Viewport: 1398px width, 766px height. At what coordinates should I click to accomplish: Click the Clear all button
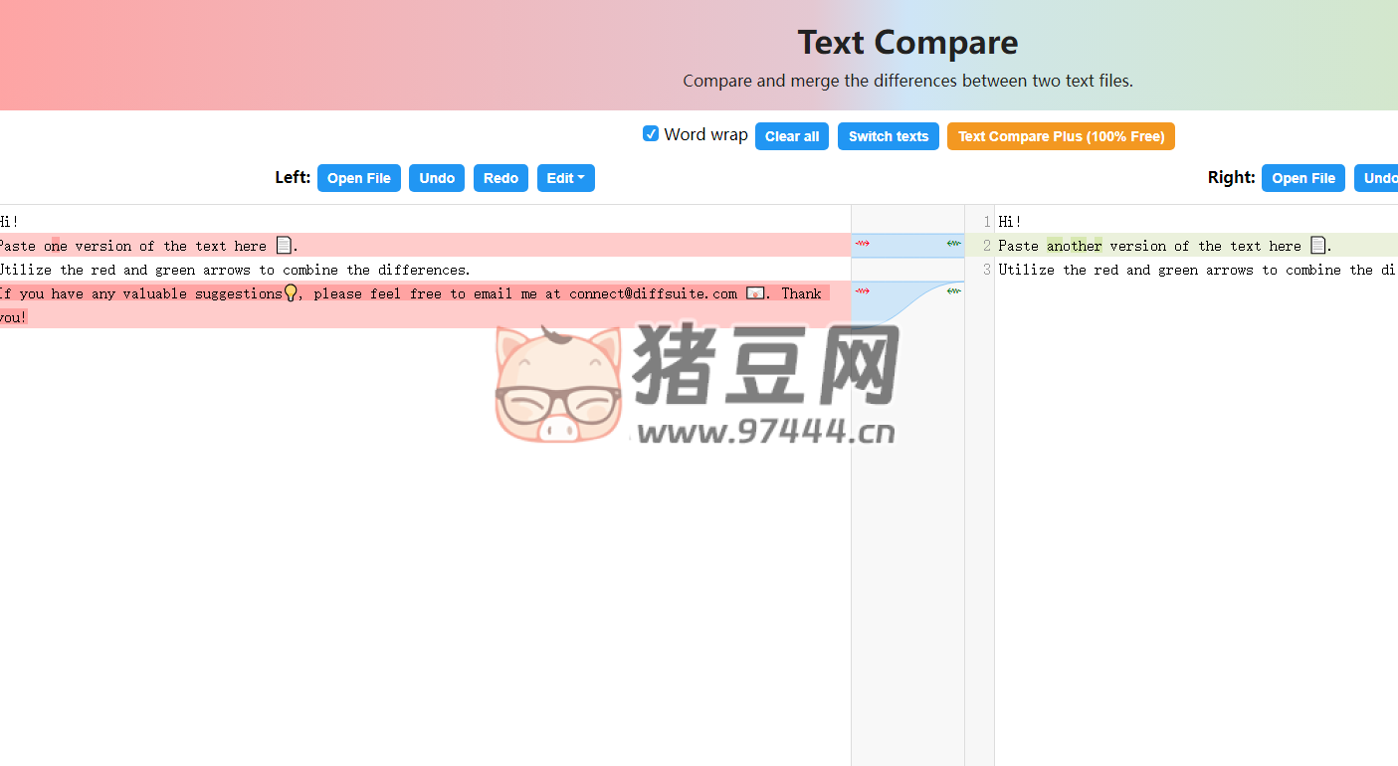click(791, 136)
